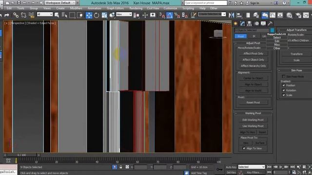Choose Rectangular Selection Region tool

72,15
